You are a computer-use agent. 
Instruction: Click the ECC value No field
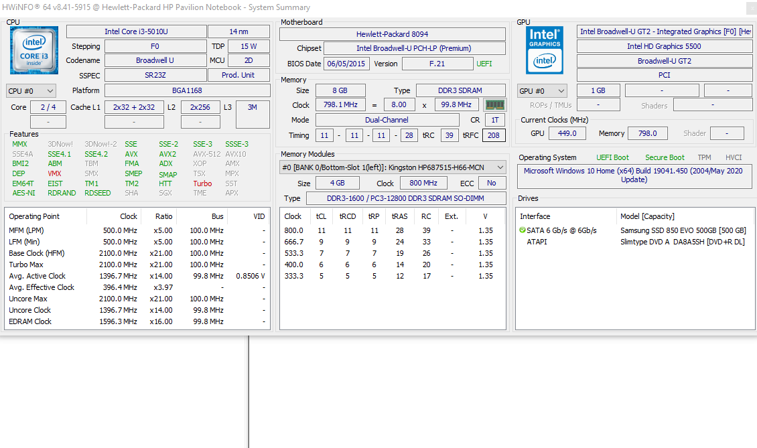(492, 183)
